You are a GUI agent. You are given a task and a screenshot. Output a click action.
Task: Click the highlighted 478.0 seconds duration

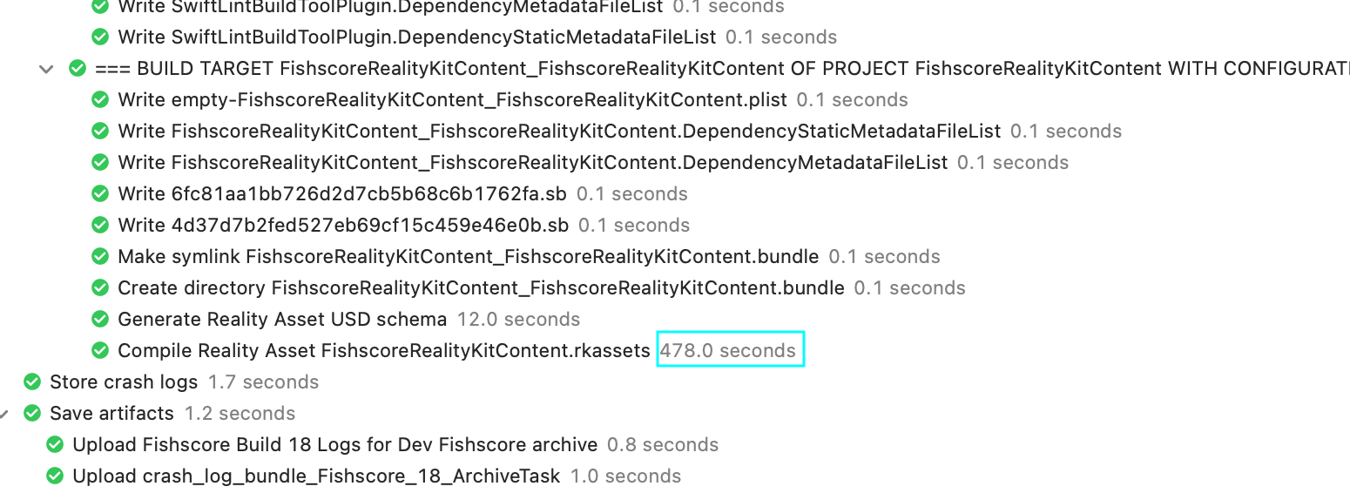click(728, 350)
